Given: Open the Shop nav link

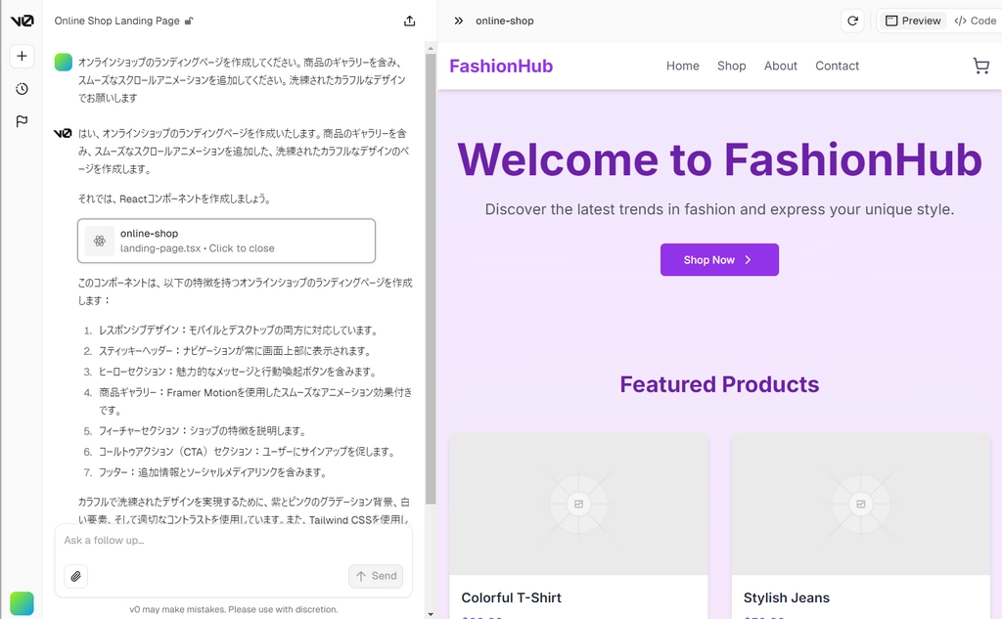Looking at the screenshot, I should click(x=732, y=66).
